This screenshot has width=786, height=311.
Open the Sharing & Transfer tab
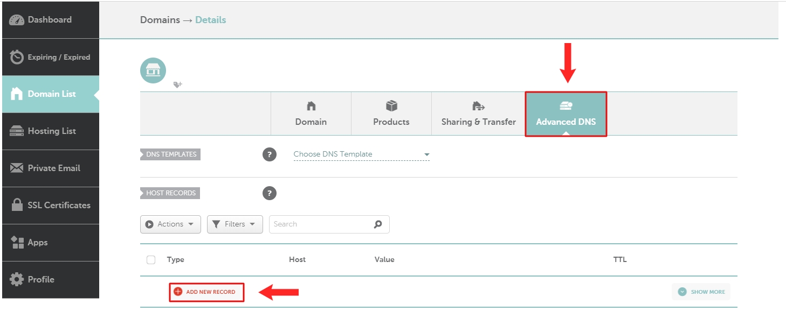click(478, 114)
